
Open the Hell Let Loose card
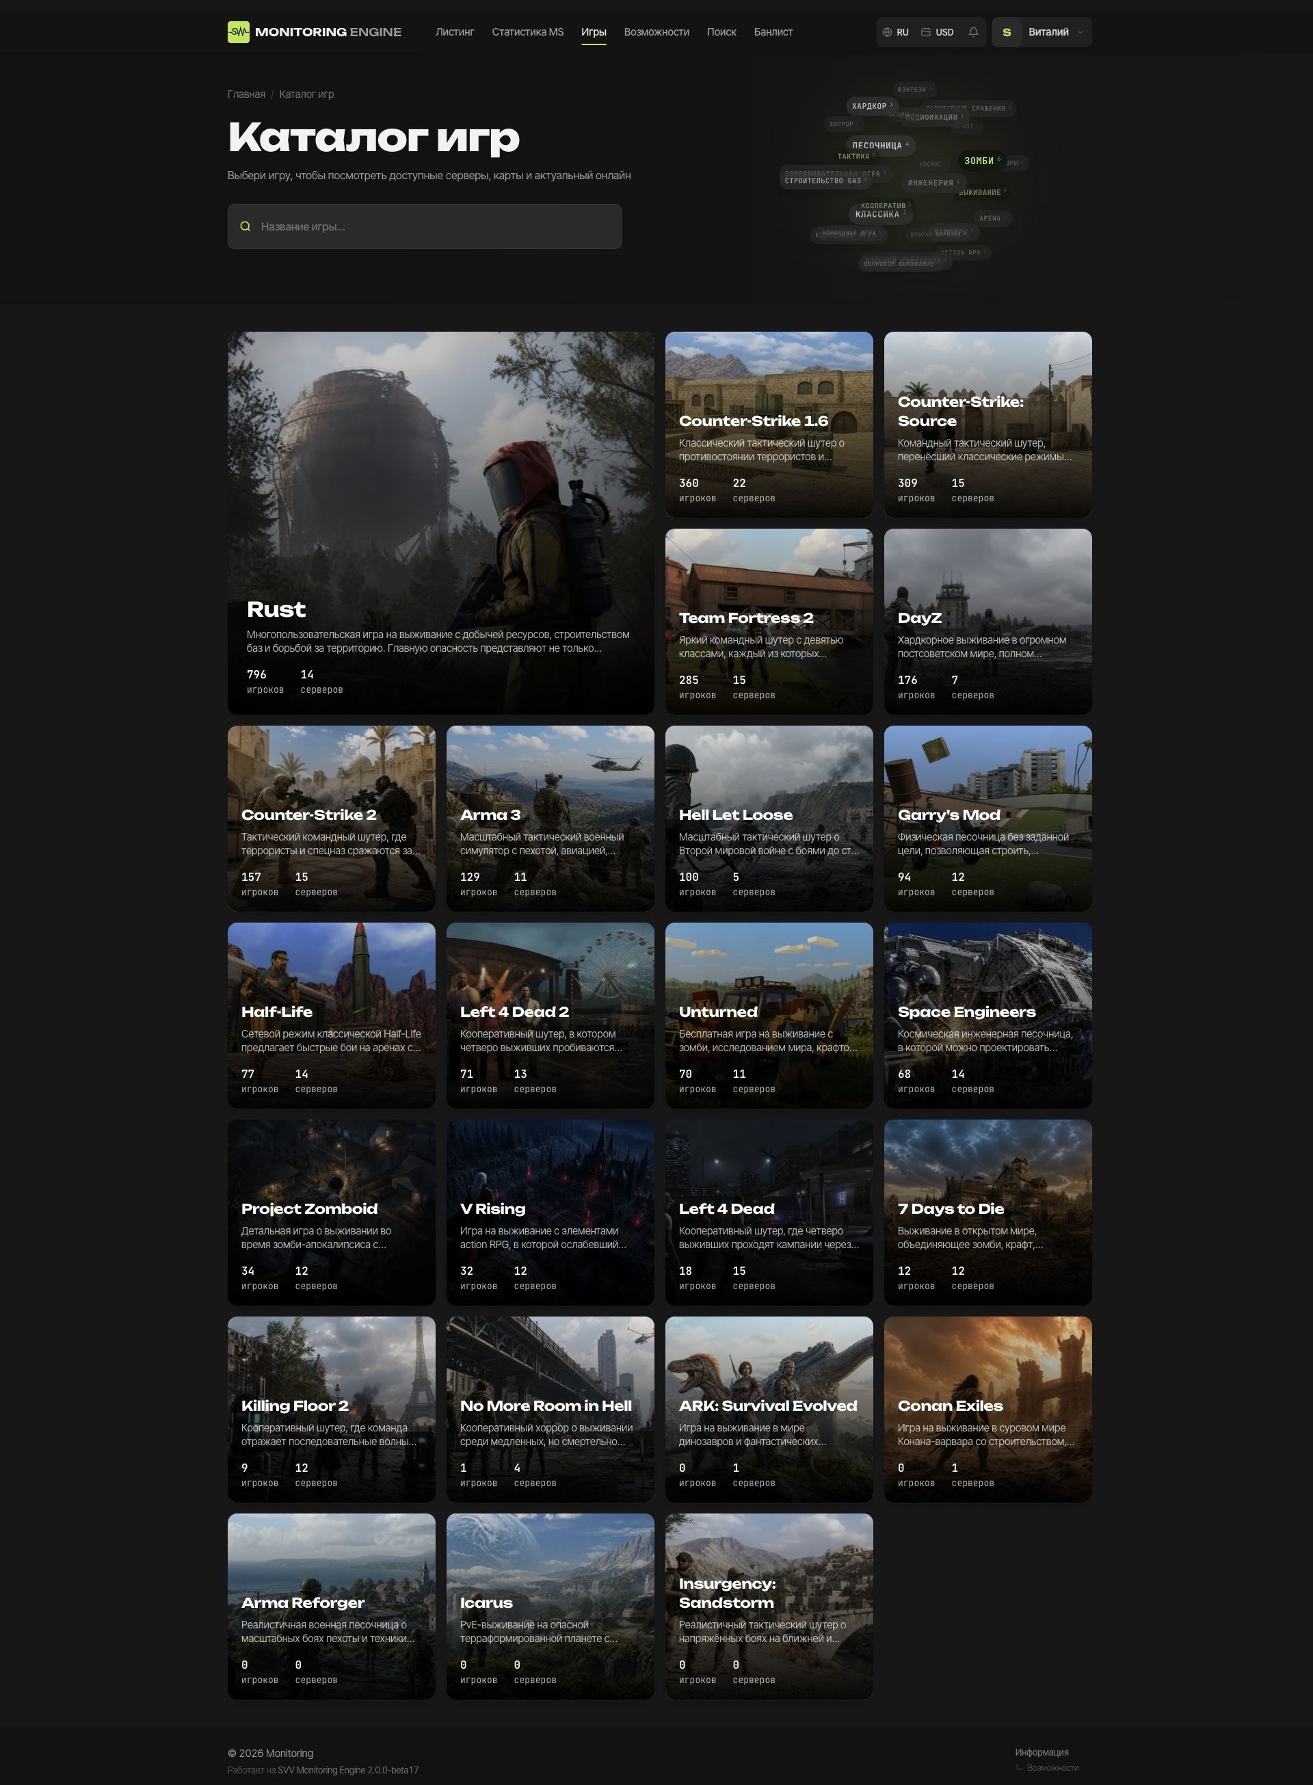(x=769, y=818)
